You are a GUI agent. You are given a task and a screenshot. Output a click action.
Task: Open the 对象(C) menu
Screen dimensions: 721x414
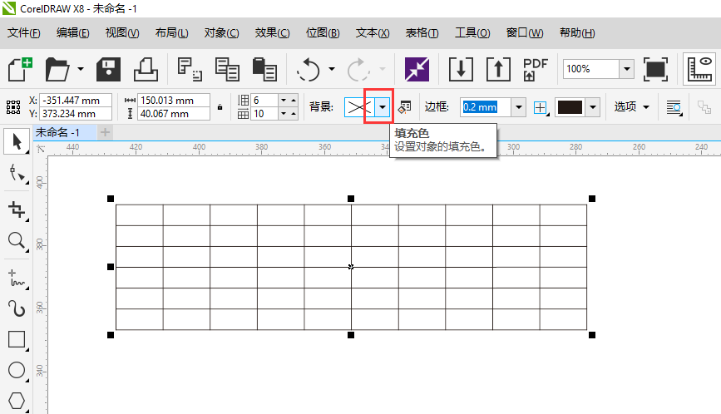click(x=222, y=33)
